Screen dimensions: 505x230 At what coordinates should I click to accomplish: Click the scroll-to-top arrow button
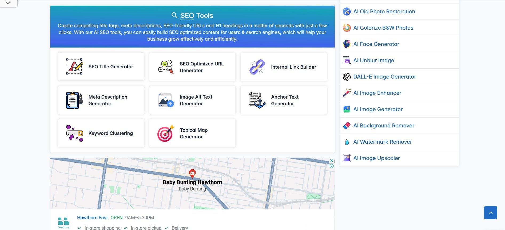[x=490, y=213]
